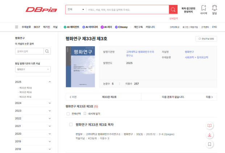Open the search scope 전체 dropdown
The width and height of the screenshot is (225, 153).
(x=76, y=10)
